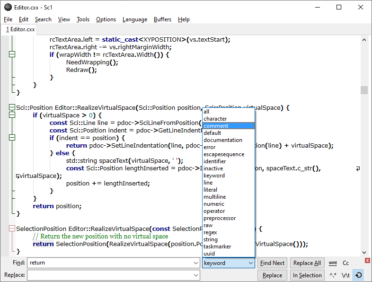Image resolution: width=372 pixels, height=282 pixels.
Task: Close the find and replace strip
Action: click(x=367, y=260)
